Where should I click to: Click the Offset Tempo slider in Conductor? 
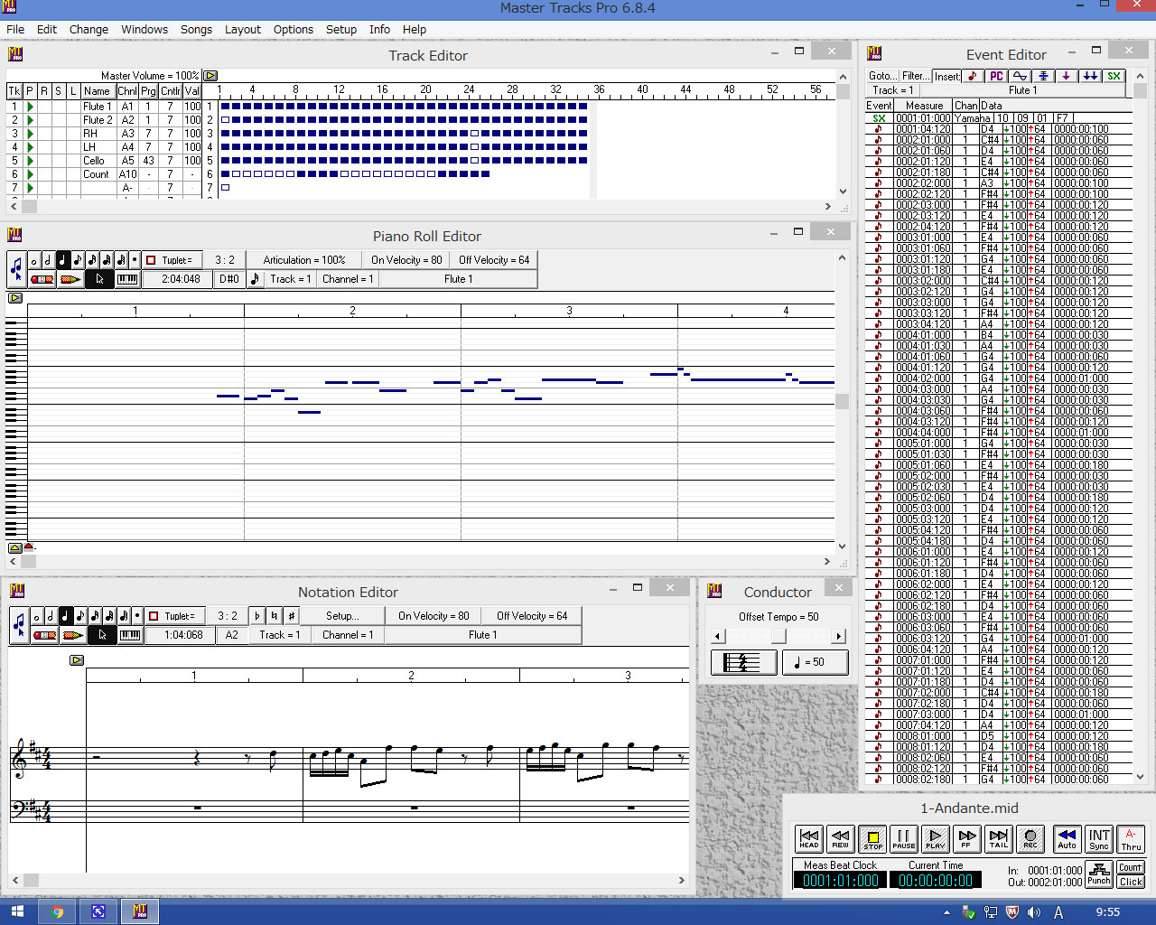coord(778,636)
